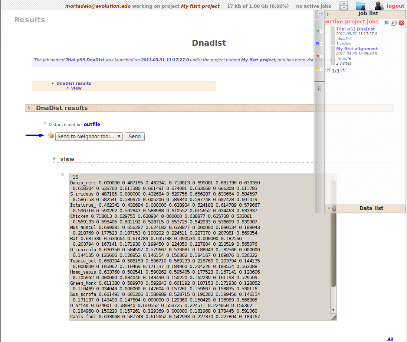Click the send-to tool icon beside dropdown

tap(51, 136)
